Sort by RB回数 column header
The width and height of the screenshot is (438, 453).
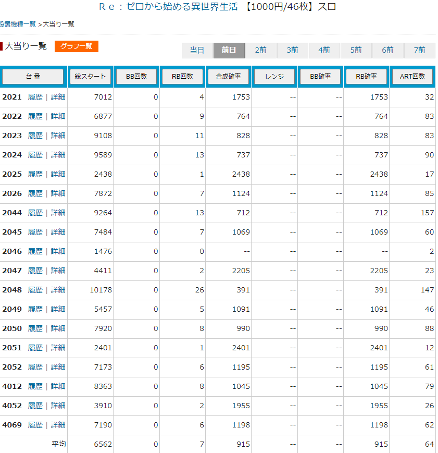[x=182, y=77]
